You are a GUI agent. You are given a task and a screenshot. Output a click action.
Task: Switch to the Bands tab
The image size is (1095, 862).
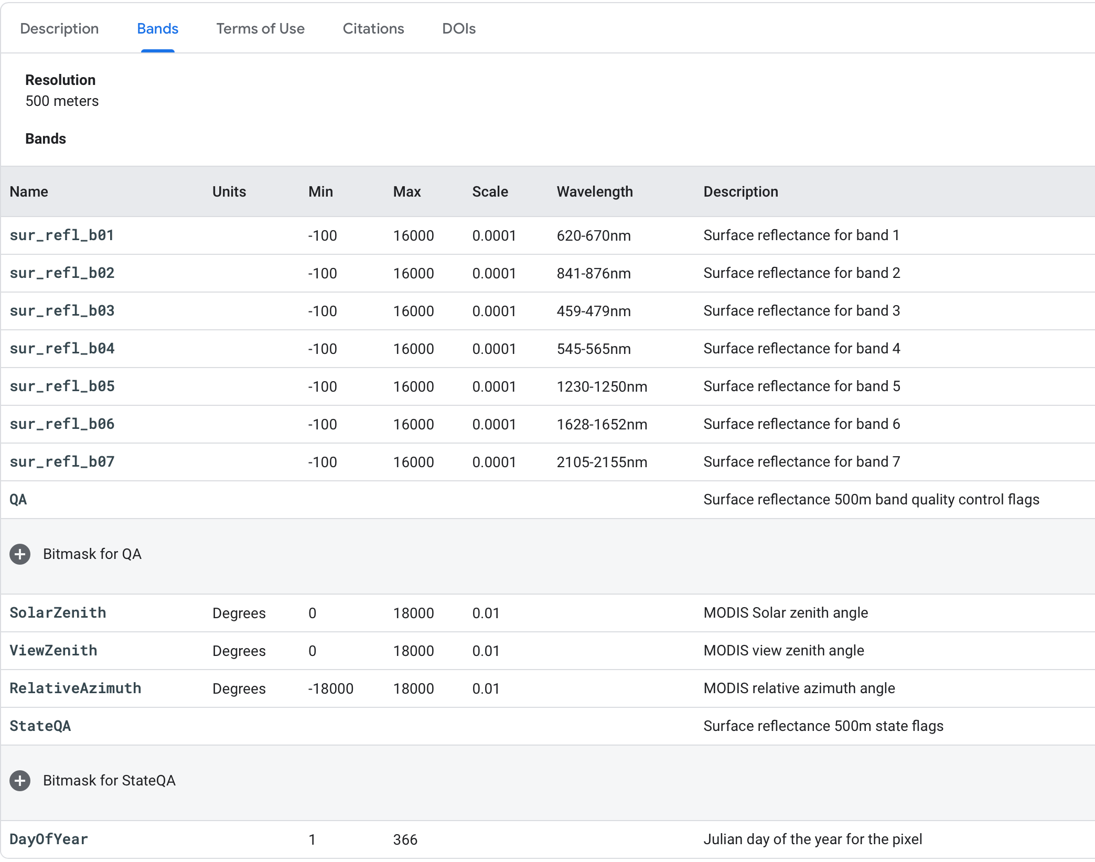point(157,29)
